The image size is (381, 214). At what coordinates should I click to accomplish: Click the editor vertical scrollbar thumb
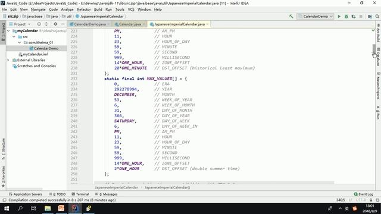[374, 49]
